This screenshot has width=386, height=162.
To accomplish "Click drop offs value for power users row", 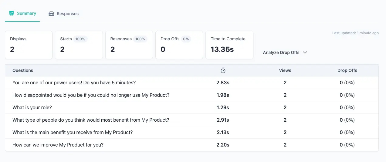I will [347, 83].
